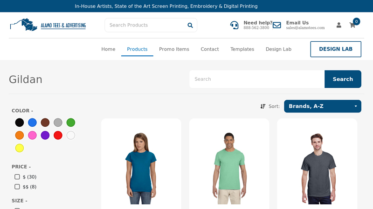
Task: Open the Promo Items menu
Action: click(x=174, y=49)
